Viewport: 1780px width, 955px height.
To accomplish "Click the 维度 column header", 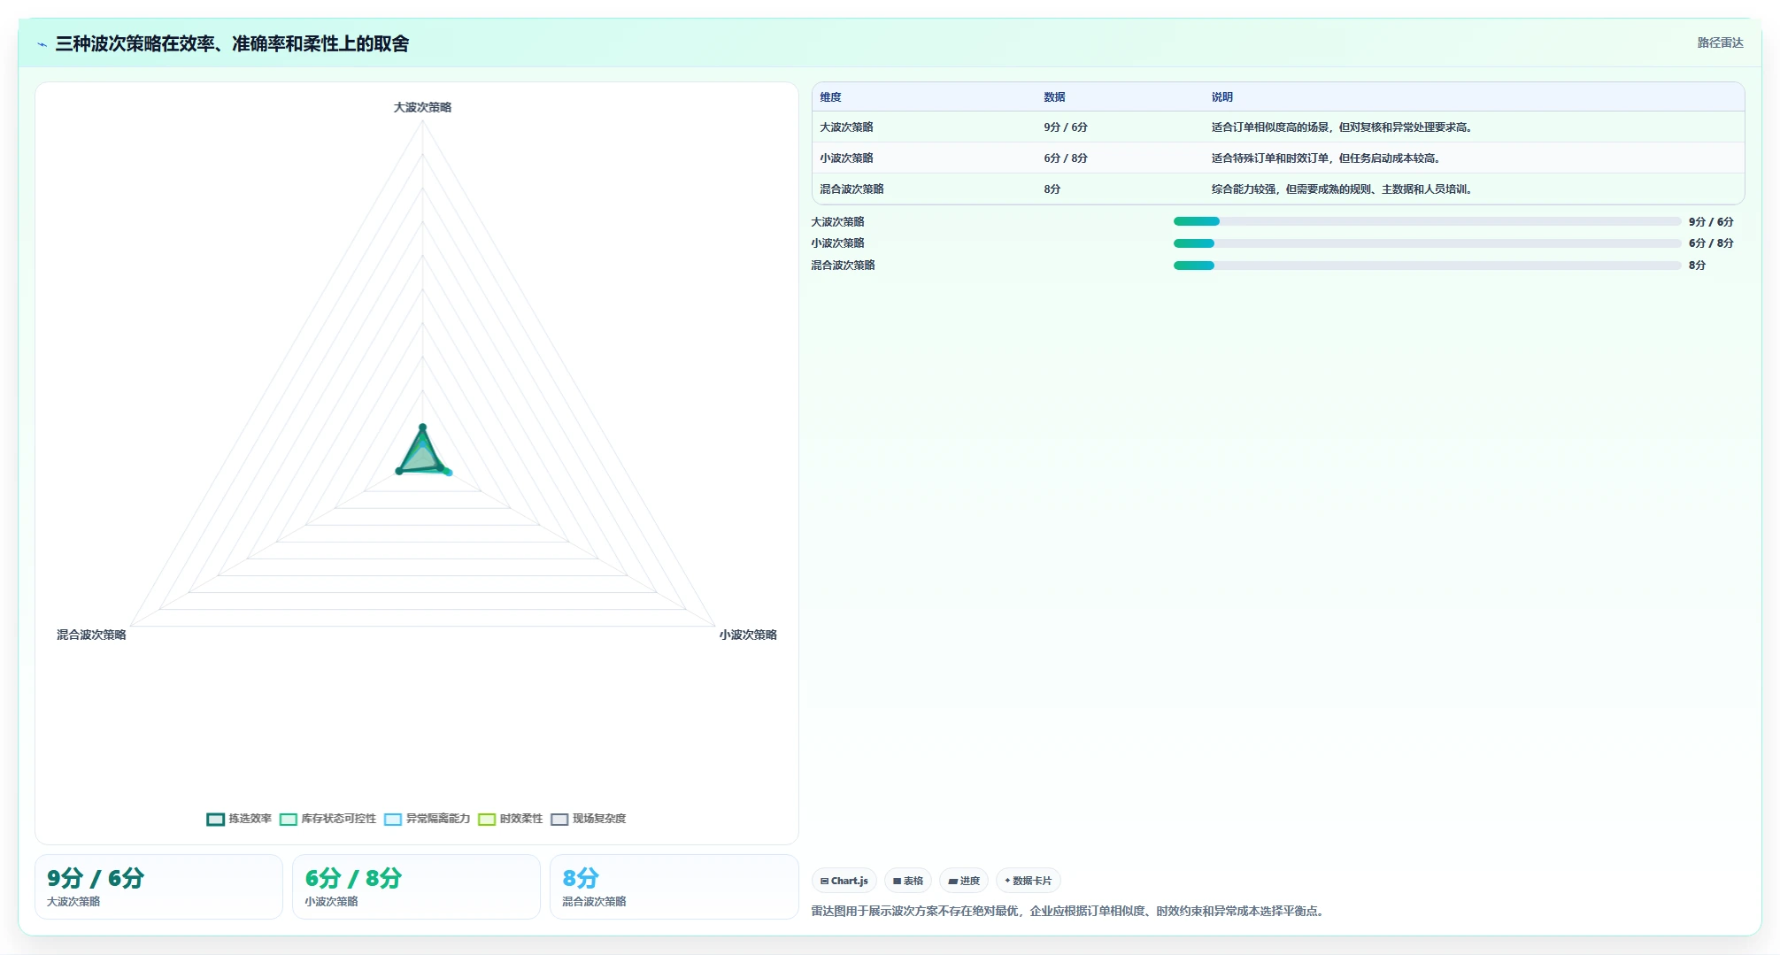I will [830, 97].
